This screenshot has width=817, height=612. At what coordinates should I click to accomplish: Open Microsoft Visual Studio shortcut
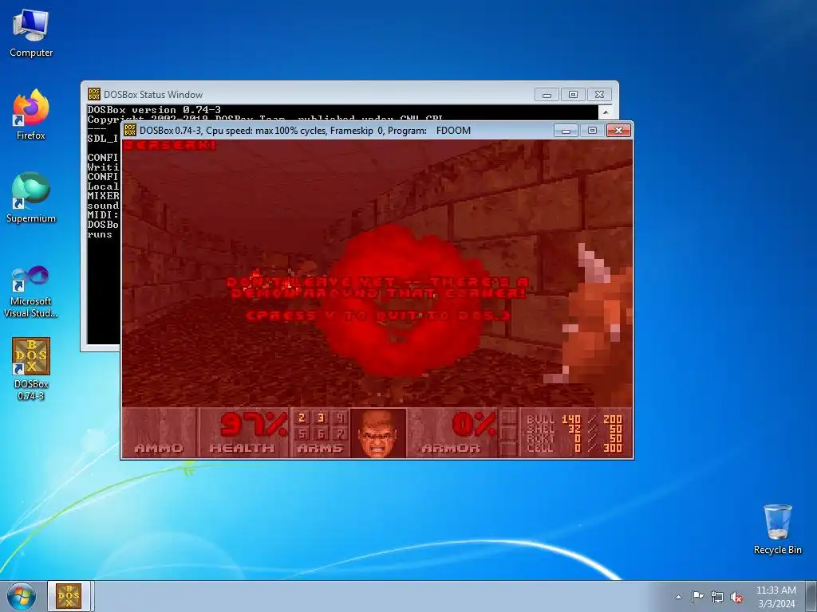click(x=31, y=292)
